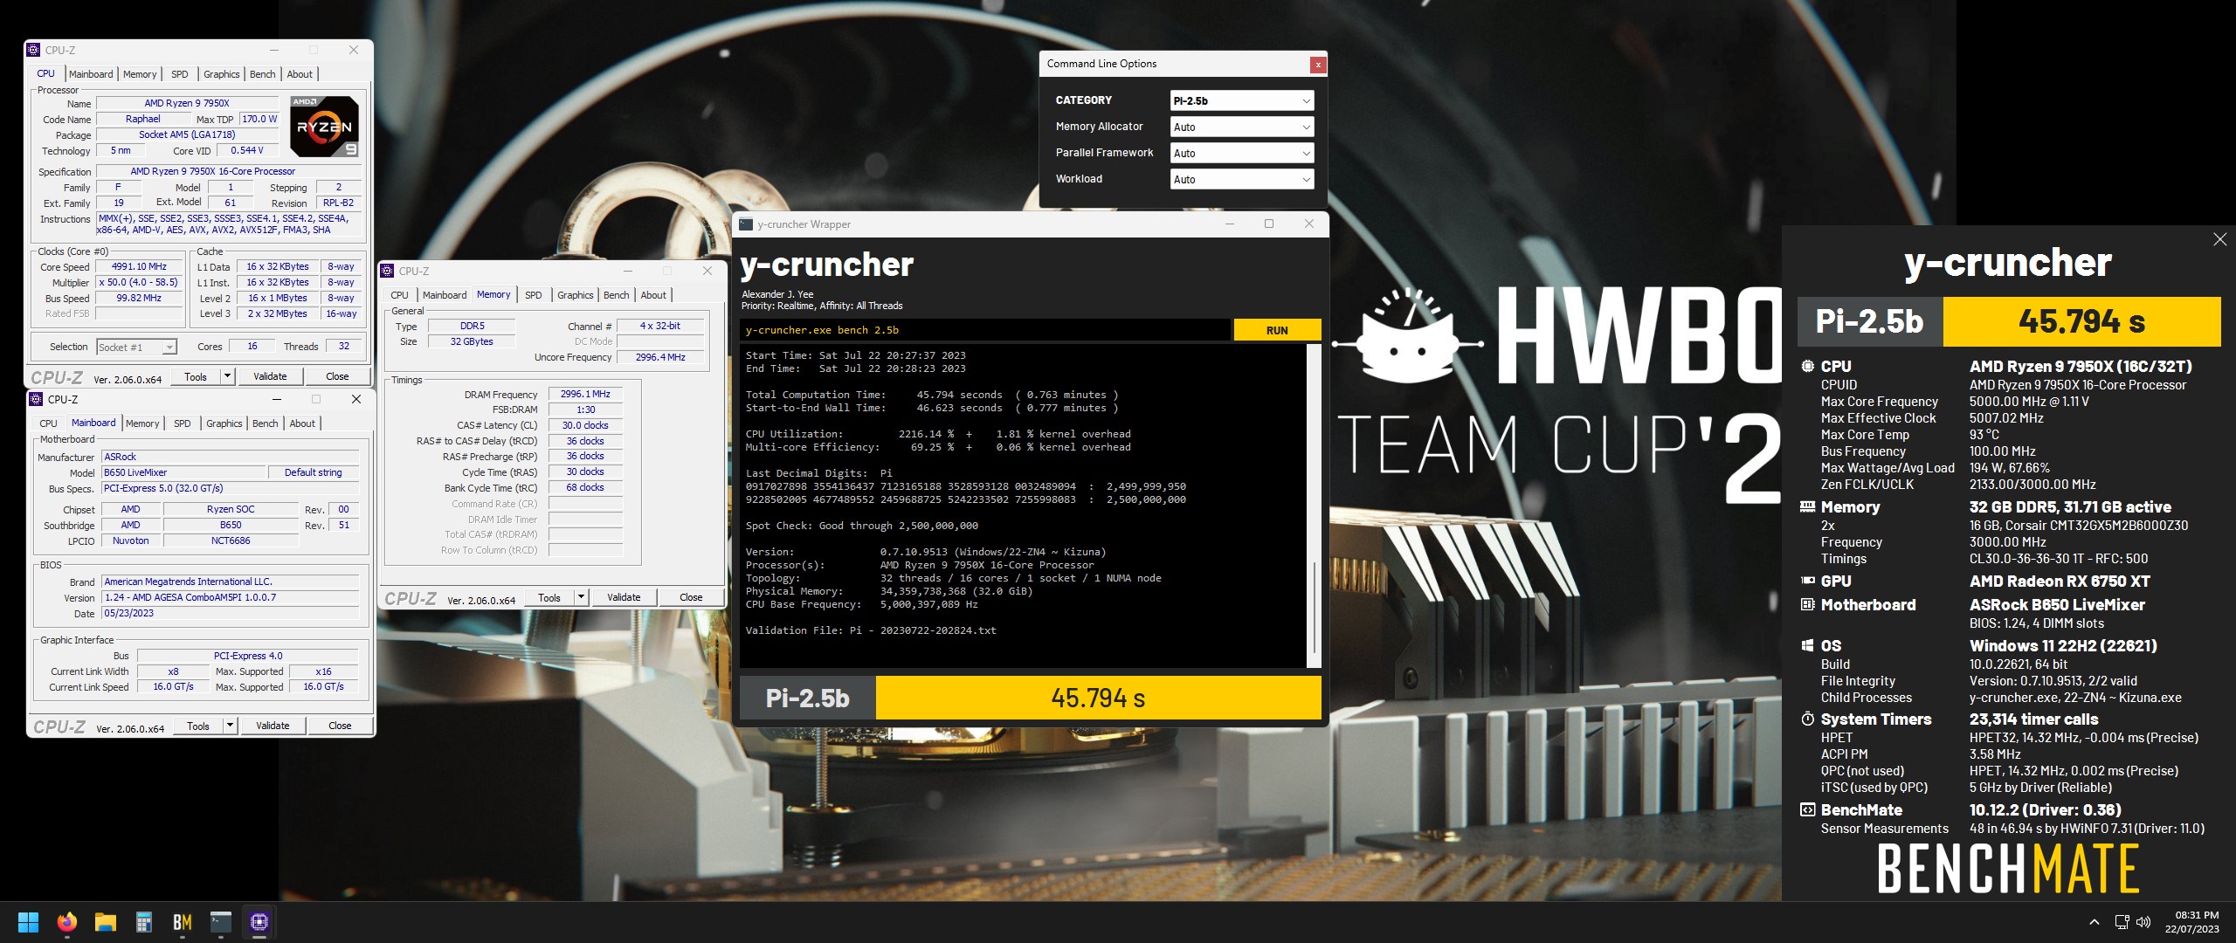
Task: Open the taskbar clock and date
Action: click(x=2191, y=922)
